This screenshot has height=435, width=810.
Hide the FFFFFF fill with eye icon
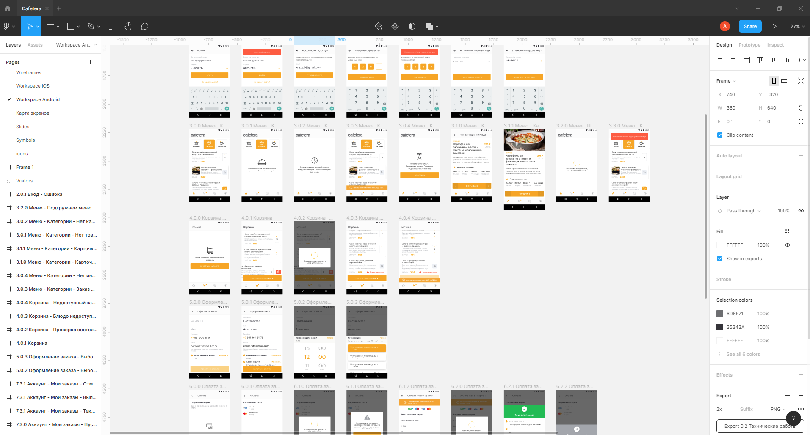787,245
